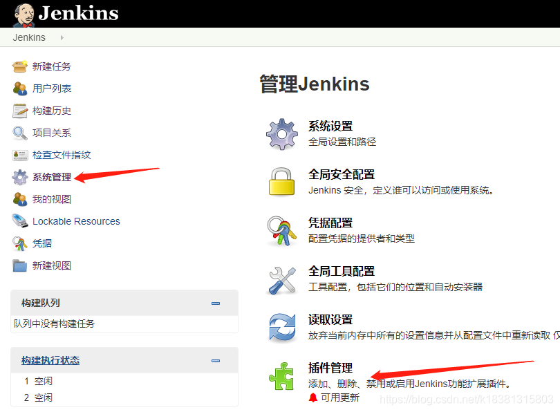Click the 新建任务 box icon

[x=19, y=66]
